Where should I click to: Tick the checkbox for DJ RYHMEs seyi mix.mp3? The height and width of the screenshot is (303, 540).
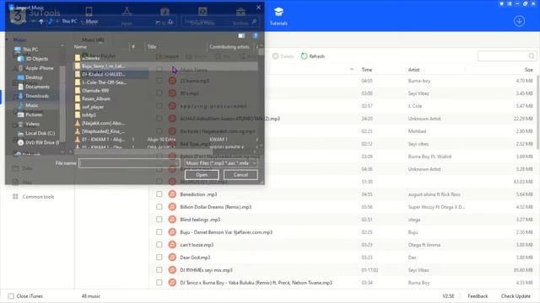[159, 269]
